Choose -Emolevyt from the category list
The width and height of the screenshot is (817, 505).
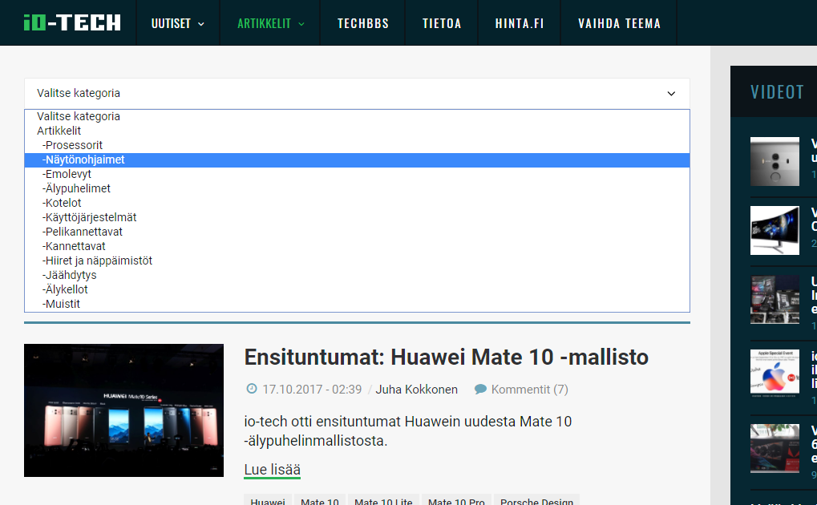357,174
